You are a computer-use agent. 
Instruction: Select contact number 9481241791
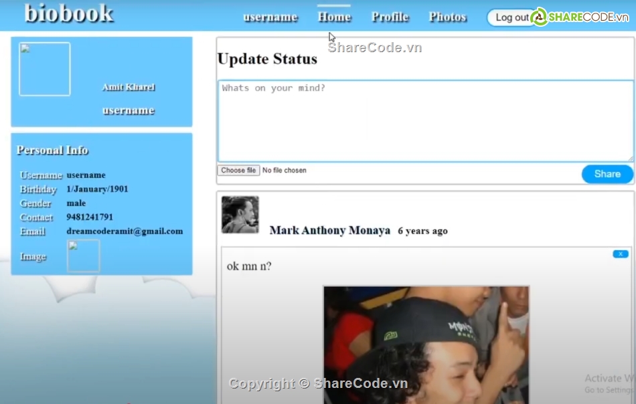coord(90,217)
